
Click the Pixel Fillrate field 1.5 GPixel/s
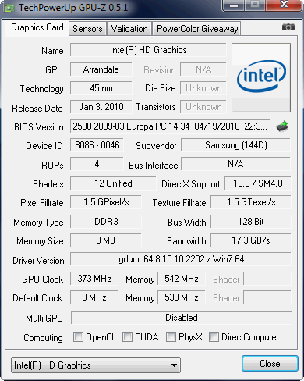[x=106, y=202]
